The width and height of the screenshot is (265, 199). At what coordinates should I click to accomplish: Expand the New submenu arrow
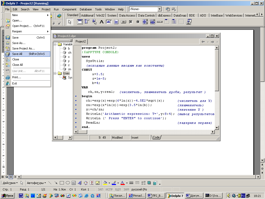coord(48,15)
